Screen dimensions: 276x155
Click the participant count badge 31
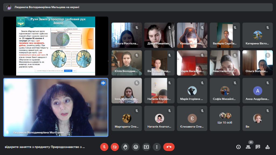251,142
